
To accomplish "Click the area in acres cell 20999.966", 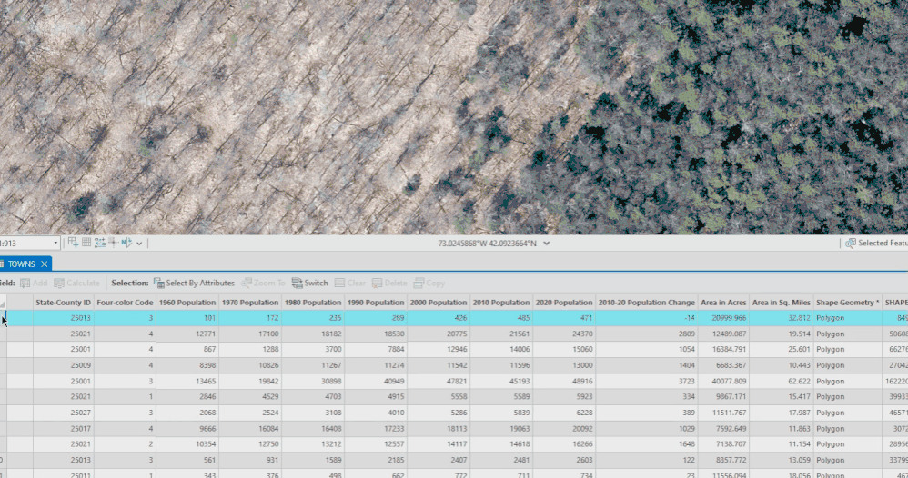I will click(723, 318).
